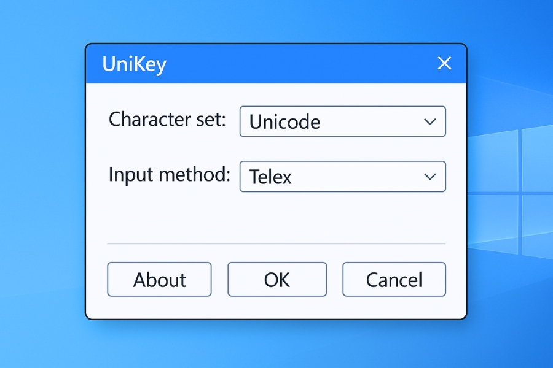Click the About button
This screenshot has height=368, width=553.
159,279
